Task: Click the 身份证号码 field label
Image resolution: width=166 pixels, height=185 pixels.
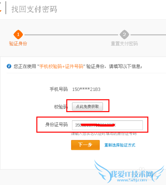Action: pyautogui.click(x=56, y=124)
